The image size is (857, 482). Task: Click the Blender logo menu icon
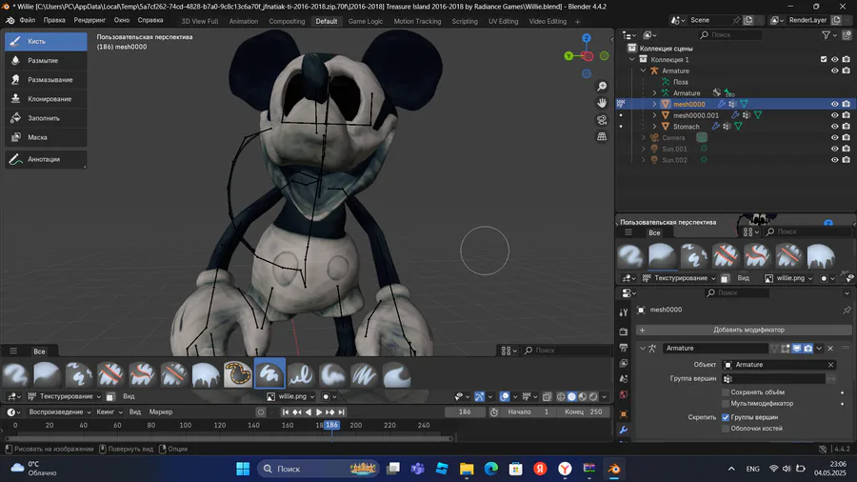point(10,21)
